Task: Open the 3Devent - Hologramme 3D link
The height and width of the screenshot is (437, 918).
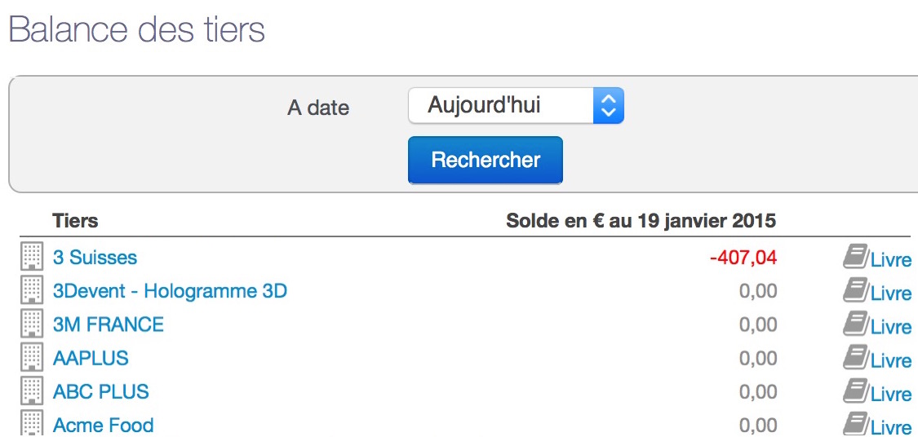Action: coord(170,291)
